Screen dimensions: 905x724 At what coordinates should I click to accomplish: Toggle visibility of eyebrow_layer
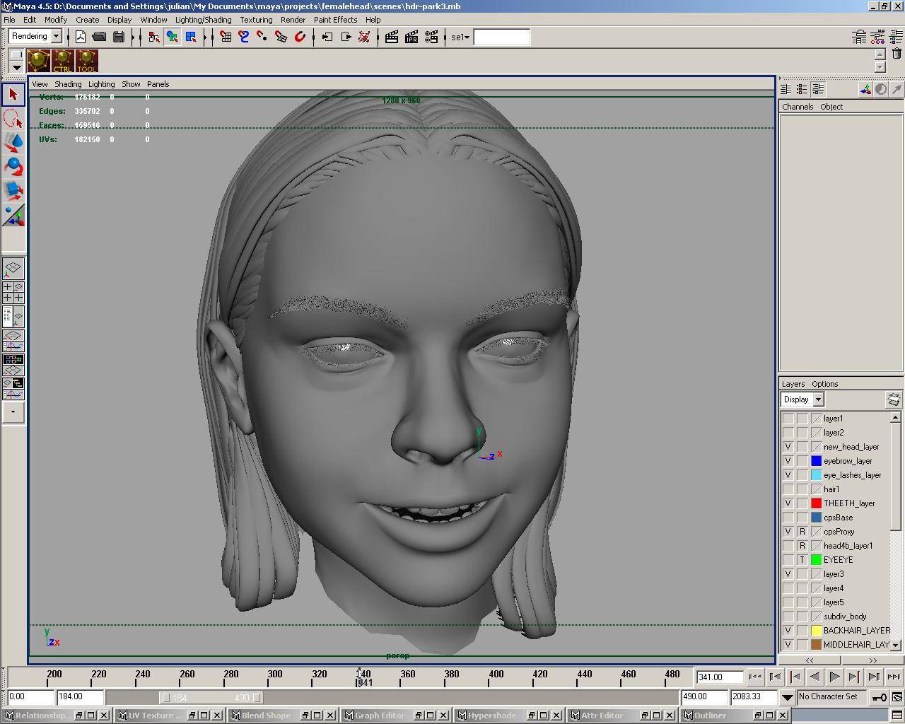click(788, 461)
